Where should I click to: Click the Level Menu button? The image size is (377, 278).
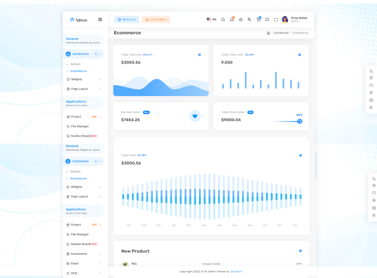[155, 19]
